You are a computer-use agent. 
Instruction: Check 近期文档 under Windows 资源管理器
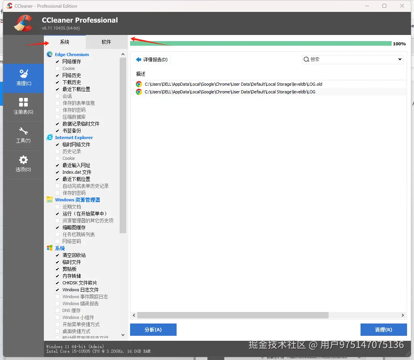(57, 207)
